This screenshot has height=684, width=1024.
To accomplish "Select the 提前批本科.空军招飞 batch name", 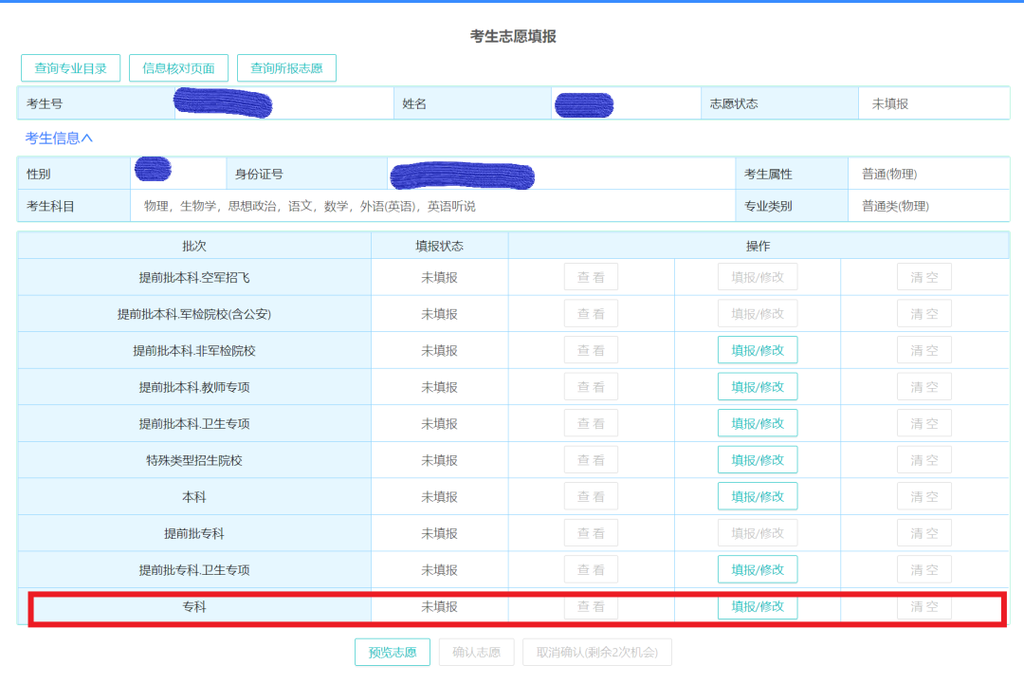I will [x=194, y=278].
